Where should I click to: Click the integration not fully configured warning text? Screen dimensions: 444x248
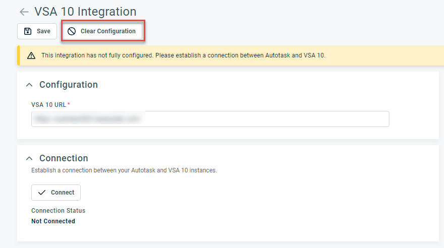coord(183,55)
